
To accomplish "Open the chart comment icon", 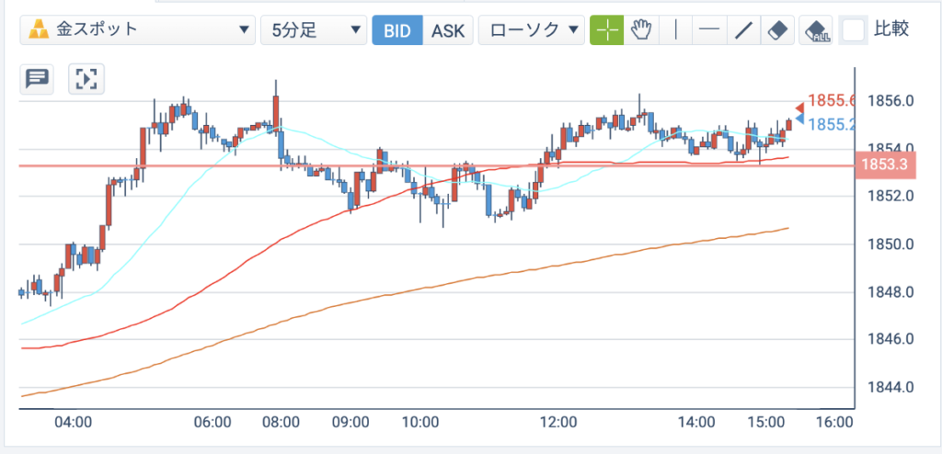I will [x=37, y=78].
